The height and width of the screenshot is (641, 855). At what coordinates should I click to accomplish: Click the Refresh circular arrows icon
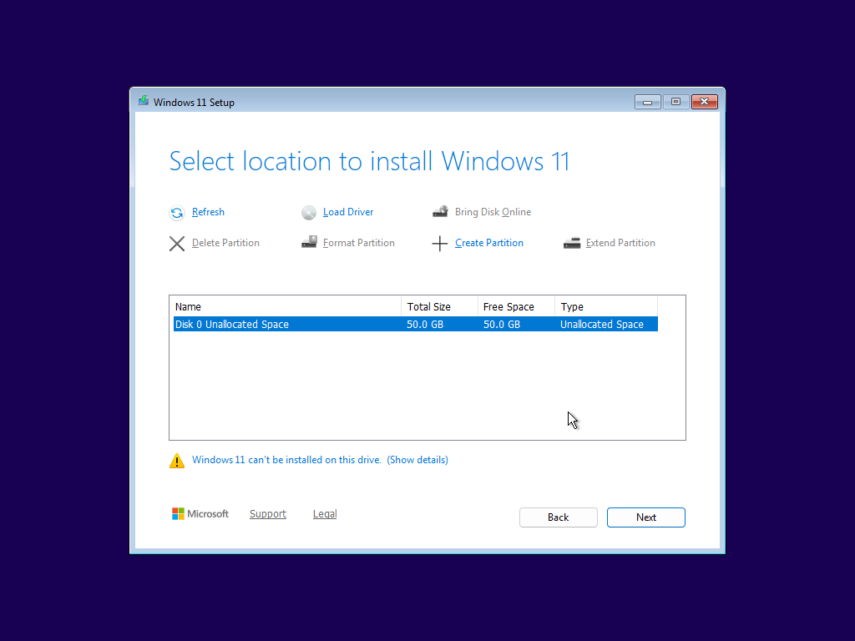(177, 213)
